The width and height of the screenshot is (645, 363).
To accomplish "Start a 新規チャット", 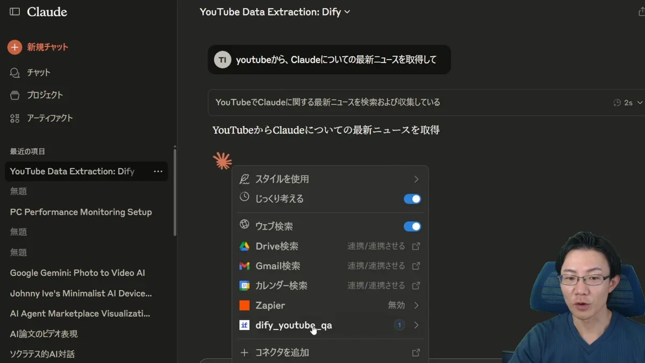I will coord(48,47).
